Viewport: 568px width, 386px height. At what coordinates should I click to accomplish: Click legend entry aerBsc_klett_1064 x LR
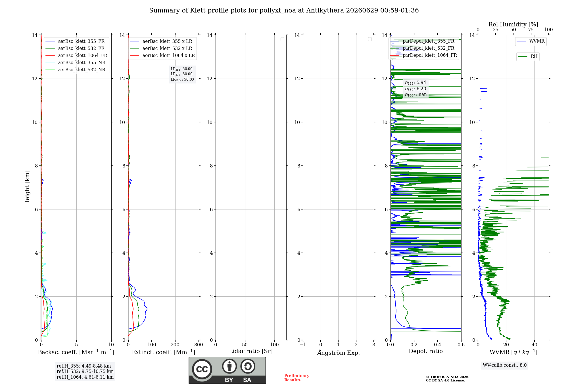162,55
